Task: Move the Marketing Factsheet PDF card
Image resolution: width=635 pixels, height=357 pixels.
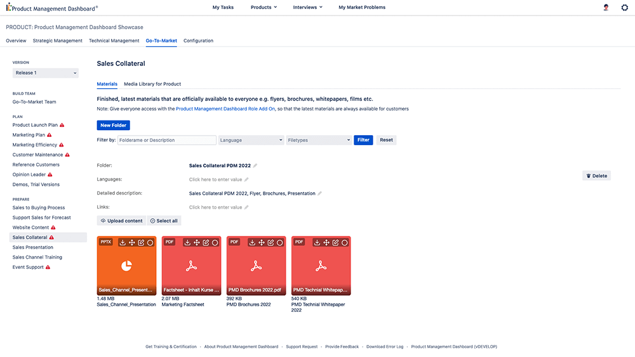Action: (197, 243)
